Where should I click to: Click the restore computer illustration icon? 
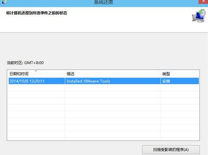[x=199, y=16]
